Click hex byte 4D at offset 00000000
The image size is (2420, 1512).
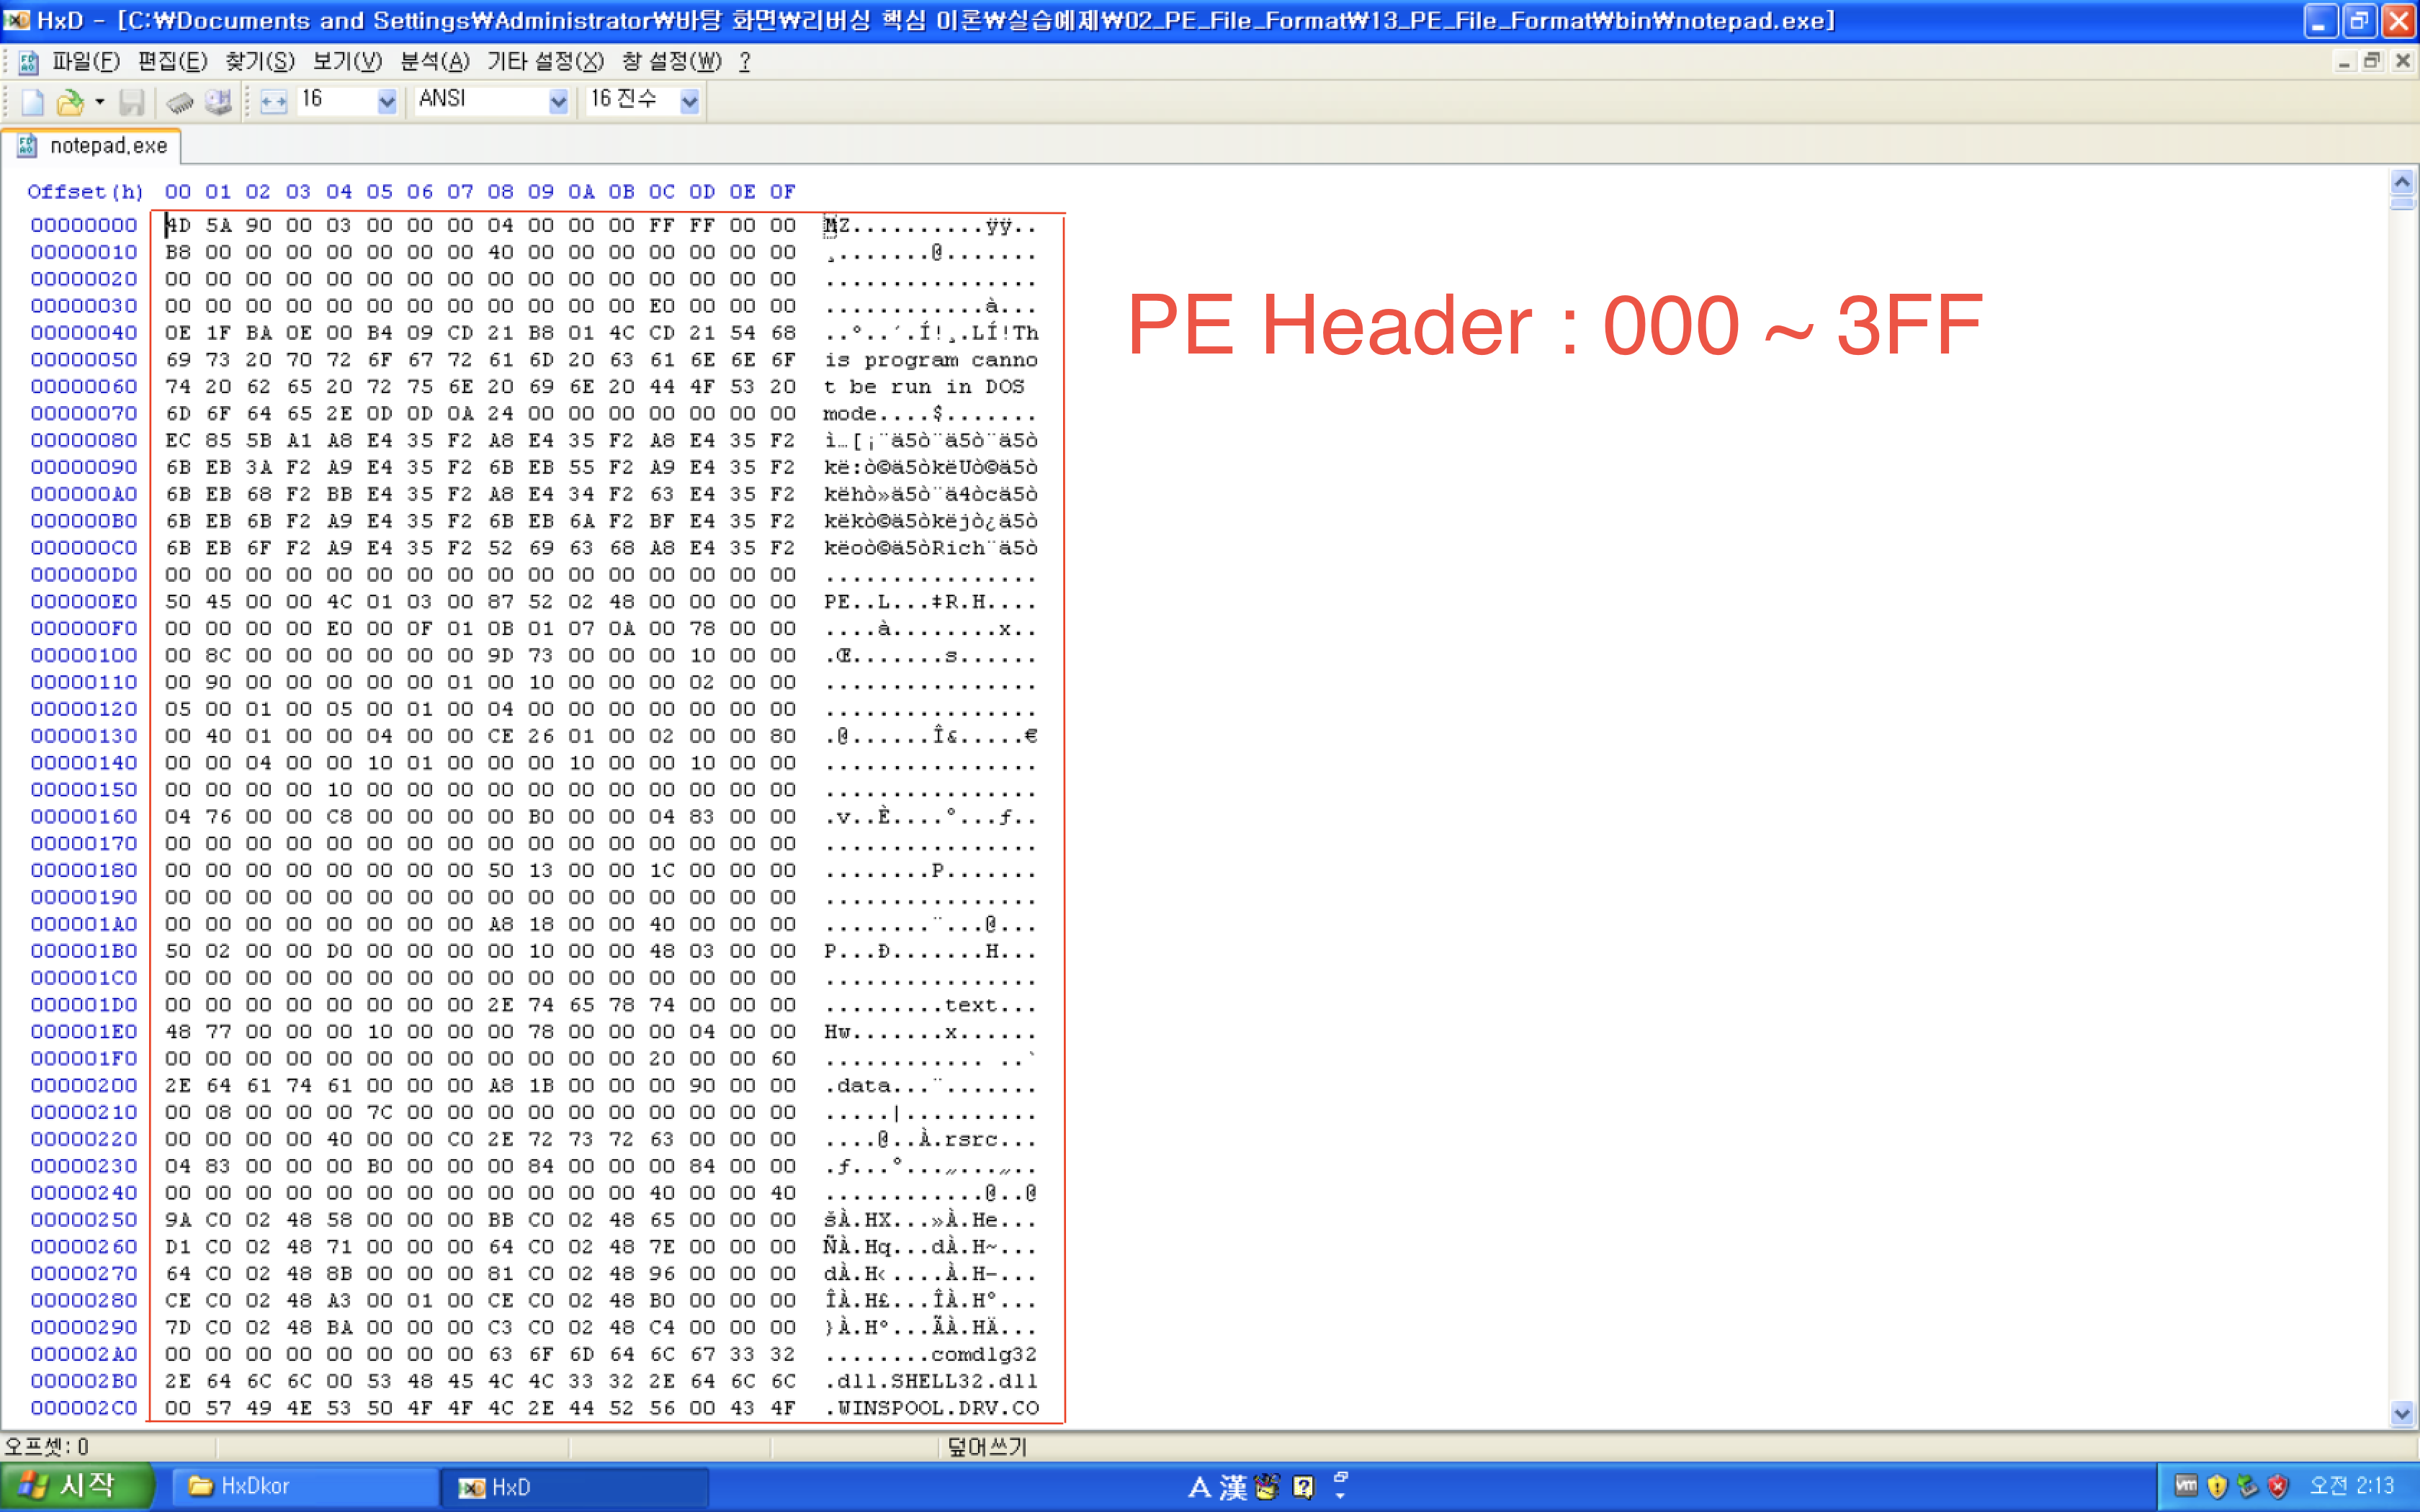[x=179, y=225]
